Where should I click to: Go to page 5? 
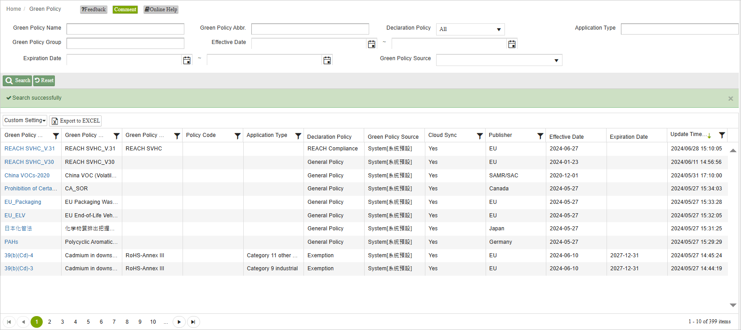(x=88, y=322)
